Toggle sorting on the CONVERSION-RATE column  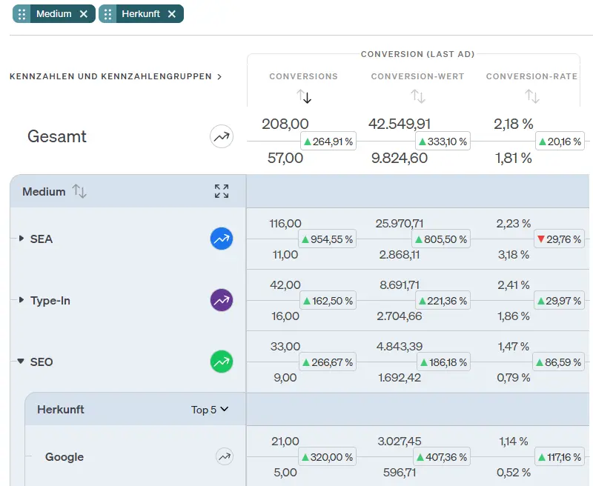point(531,96)
